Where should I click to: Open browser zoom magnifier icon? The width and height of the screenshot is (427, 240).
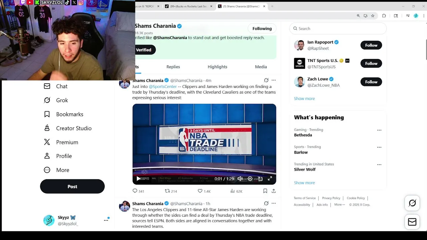point(358,16)
